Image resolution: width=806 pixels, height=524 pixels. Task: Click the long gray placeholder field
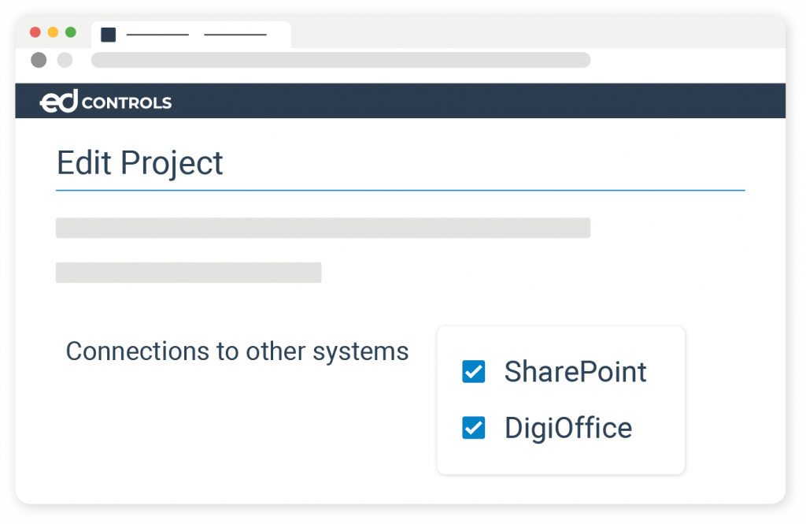[x=323, y=228]
